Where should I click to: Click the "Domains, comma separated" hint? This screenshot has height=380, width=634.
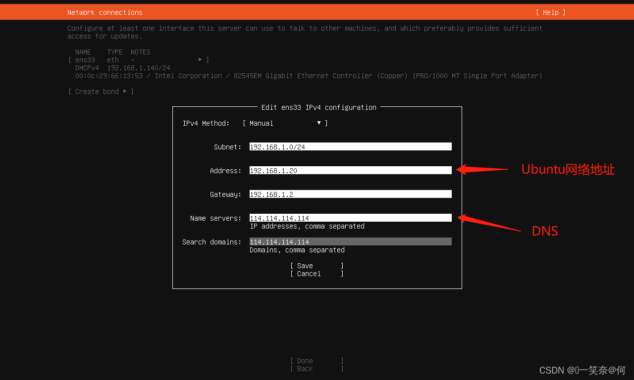coord(297,250)
